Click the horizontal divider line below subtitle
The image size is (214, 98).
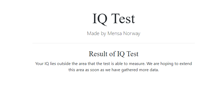[x=114, y=43]
